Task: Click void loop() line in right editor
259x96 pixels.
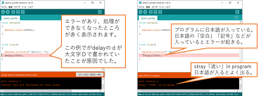Action: [x=147, y=45]
